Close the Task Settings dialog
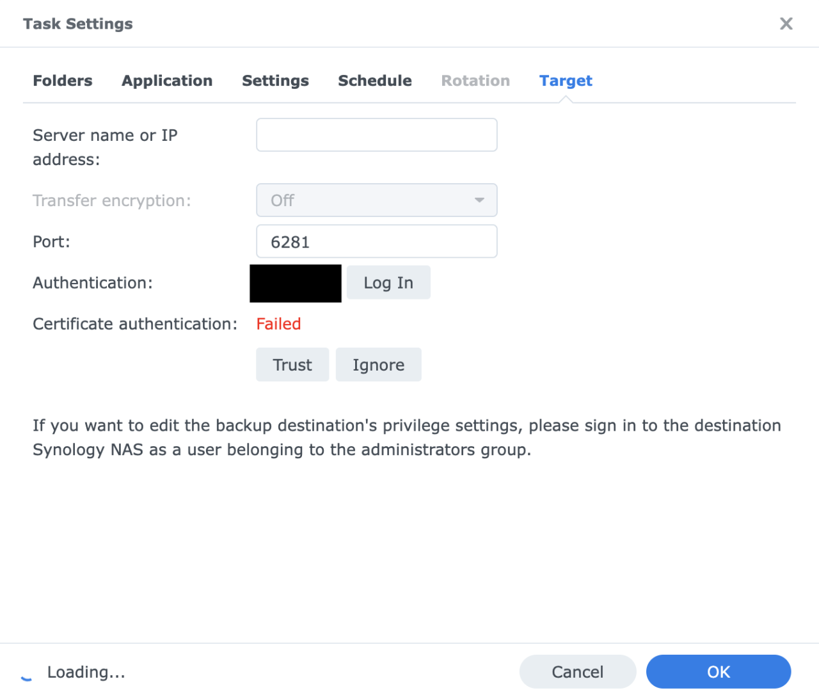 coord(786,23)
